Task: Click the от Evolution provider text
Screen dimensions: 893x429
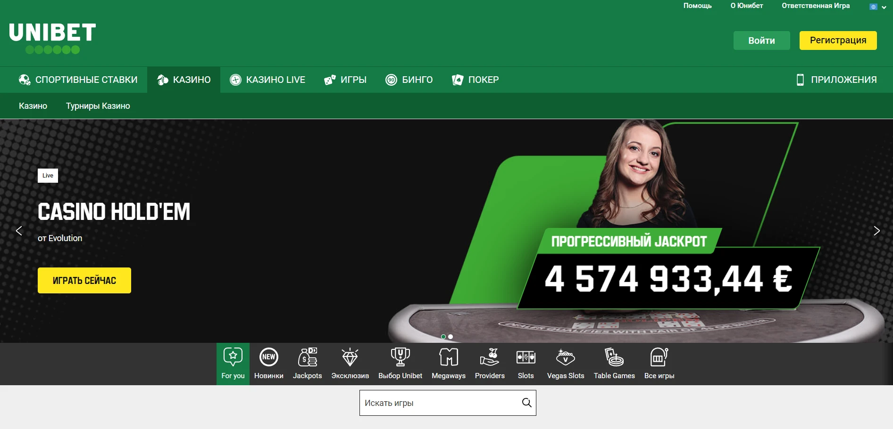Action: [x=60, y=238]
